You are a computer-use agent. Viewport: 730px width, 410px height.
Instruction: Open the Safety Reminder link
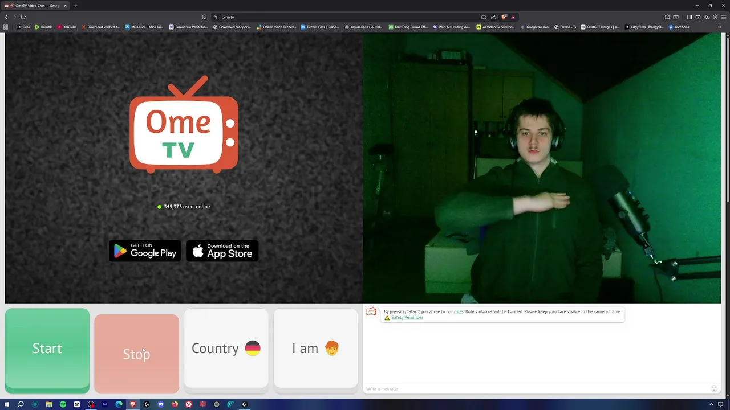pyautogui.click(x=407, y=318)
